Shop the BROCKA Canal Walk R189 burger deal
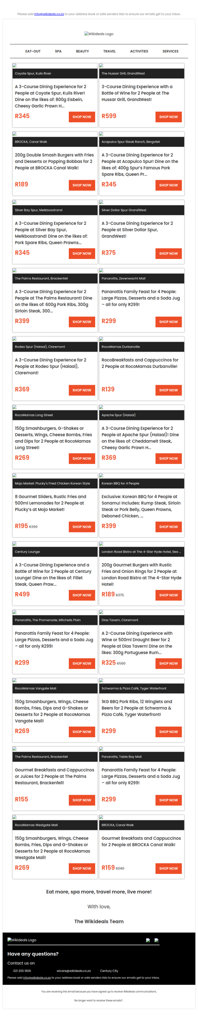Image resolution: width=198 pixels, height=1016 pixels. (82, 185)
